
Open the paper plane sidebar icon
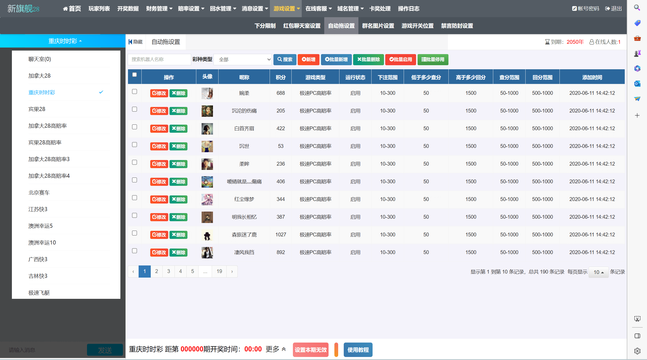click(x=637, y=99)
